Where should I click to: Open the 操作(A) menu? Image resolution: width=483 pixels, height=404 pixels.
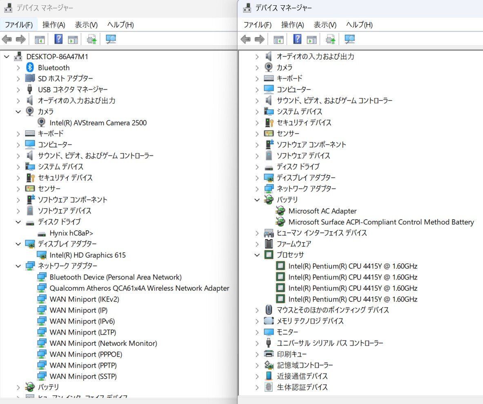[x=53, y=24]
